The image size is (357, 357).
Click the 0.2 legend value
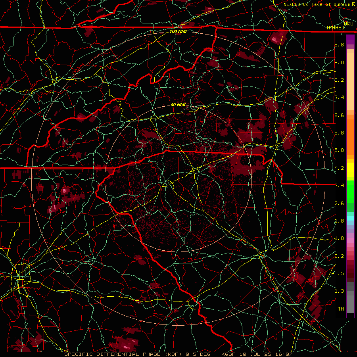coord(339,256)
